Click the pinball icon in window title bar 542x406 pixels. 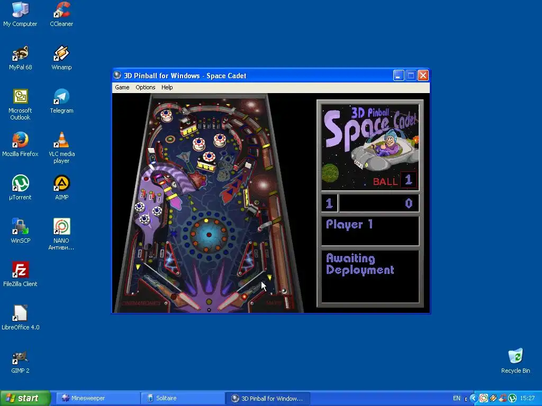coord(118,75)
